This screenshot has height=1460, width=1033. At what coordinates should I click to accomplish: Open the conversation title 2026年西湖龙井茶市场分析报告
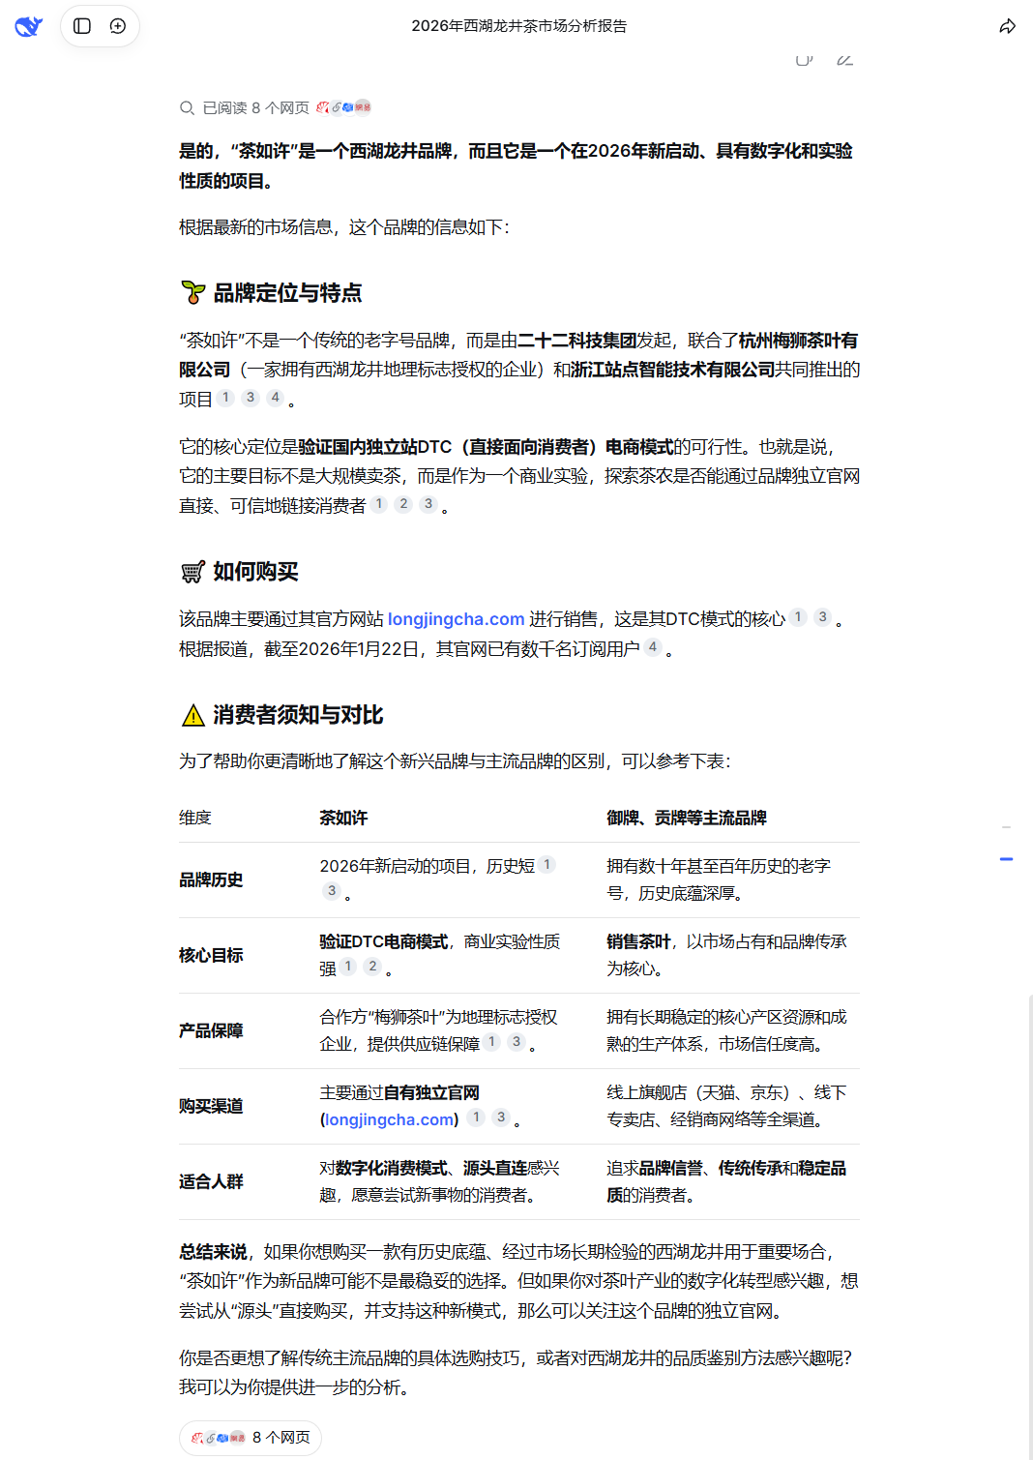[x=519, y=26]
